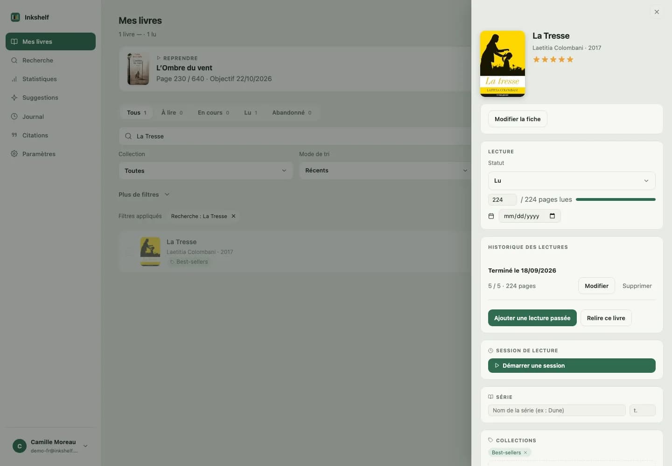672x466 pixels.
Task: Click the Journal clock icon
Action: click(x=14, y=116)
